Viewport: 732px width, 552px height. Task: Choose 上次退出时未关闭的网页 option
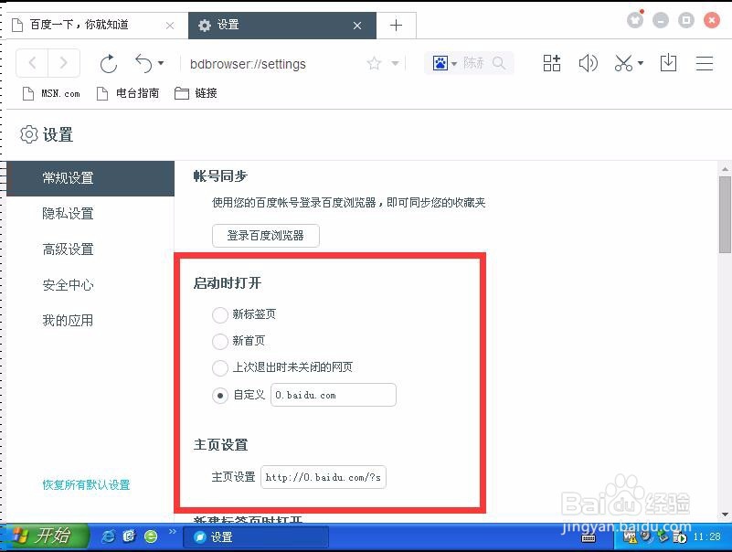coord(220,368)
